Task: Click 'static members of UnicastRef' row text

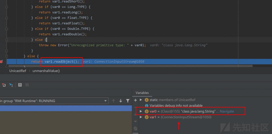Action: click(172, 100)
